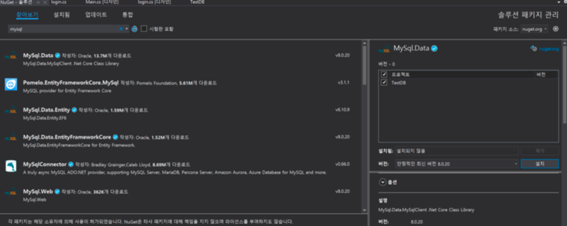Screen dimensions: 567x226
Task: Click package list scrollbar down arrow
Action: [365, 210]
